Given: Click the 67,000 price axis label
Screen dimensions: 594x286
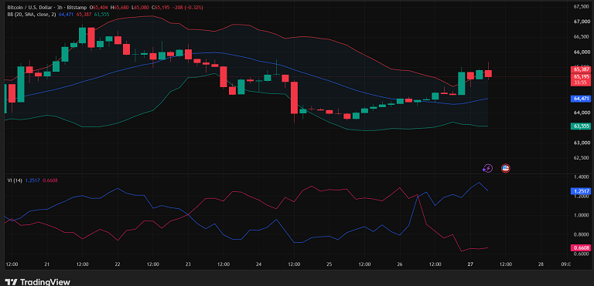Looking at the screenshot, I should pyautogui.click(x=581, y=22).
